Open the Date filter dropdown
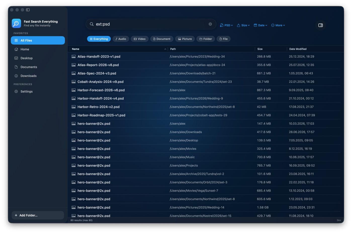The width and height of the screenshot is (352, 233). [x=260, y=25]
